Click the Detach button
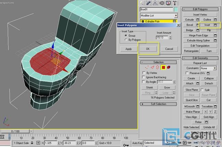This screenshot has height=147, width=222. (209, 83)
